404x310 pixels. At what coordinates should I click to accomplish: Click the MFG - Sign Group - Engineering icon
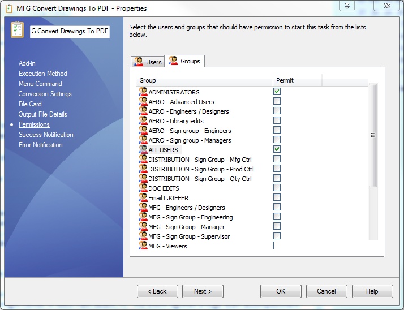pyautogui.click(x=143, y=217)
